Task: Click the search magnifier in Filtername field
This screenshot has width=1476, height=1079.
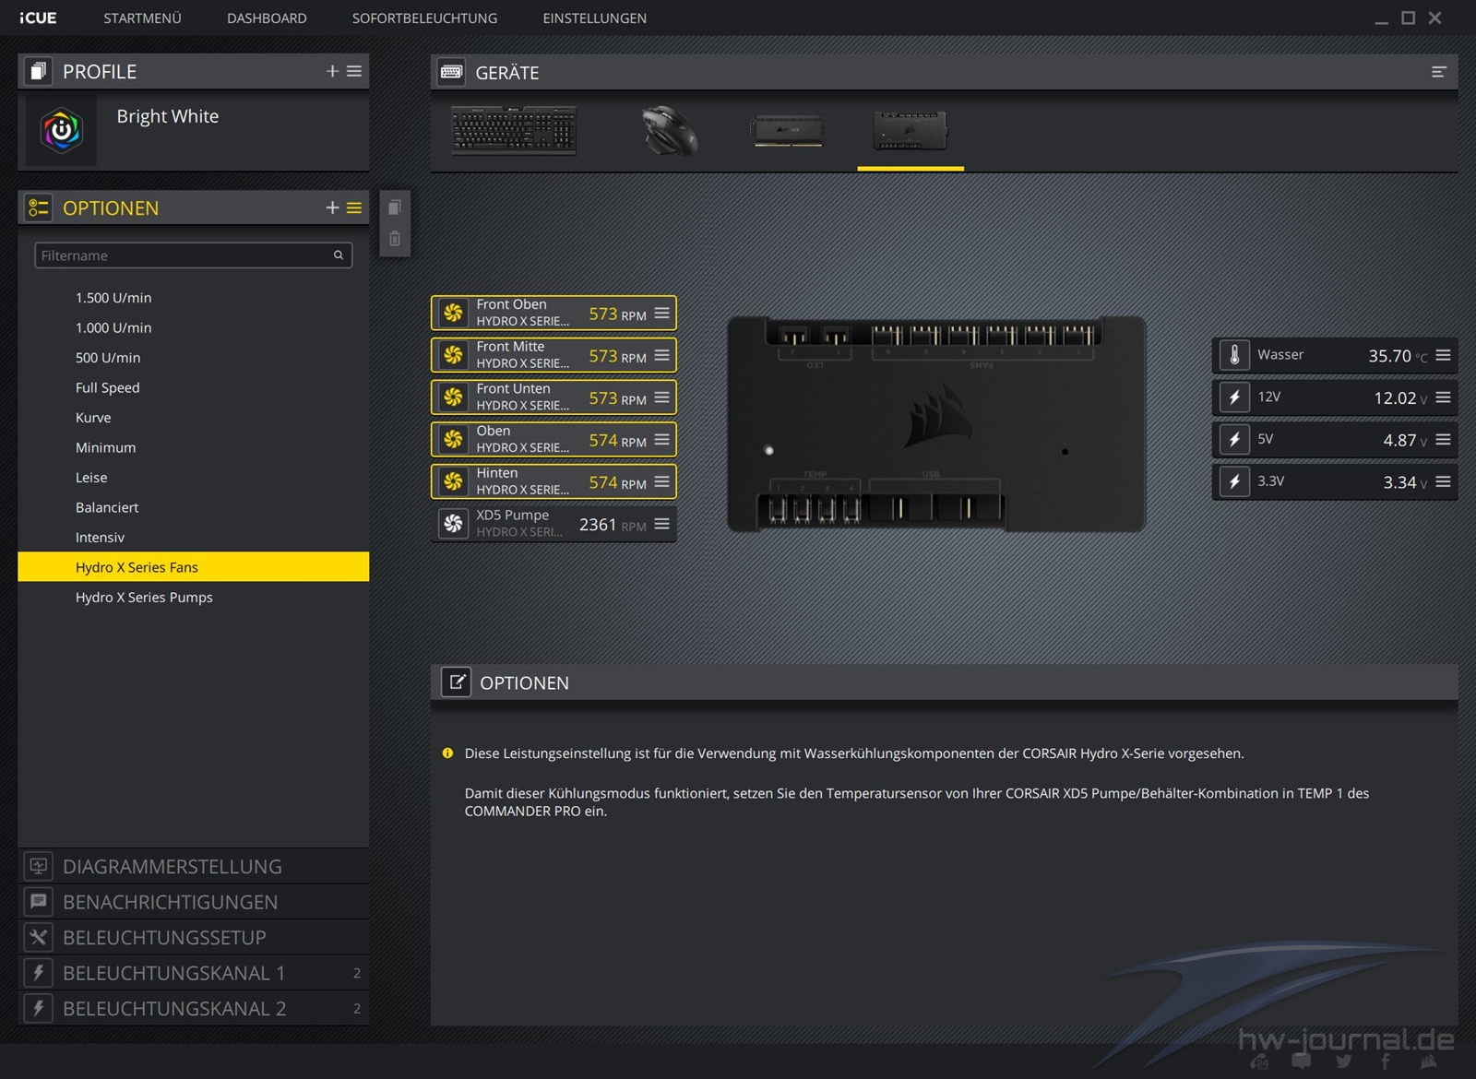Action: coord(339,255)
